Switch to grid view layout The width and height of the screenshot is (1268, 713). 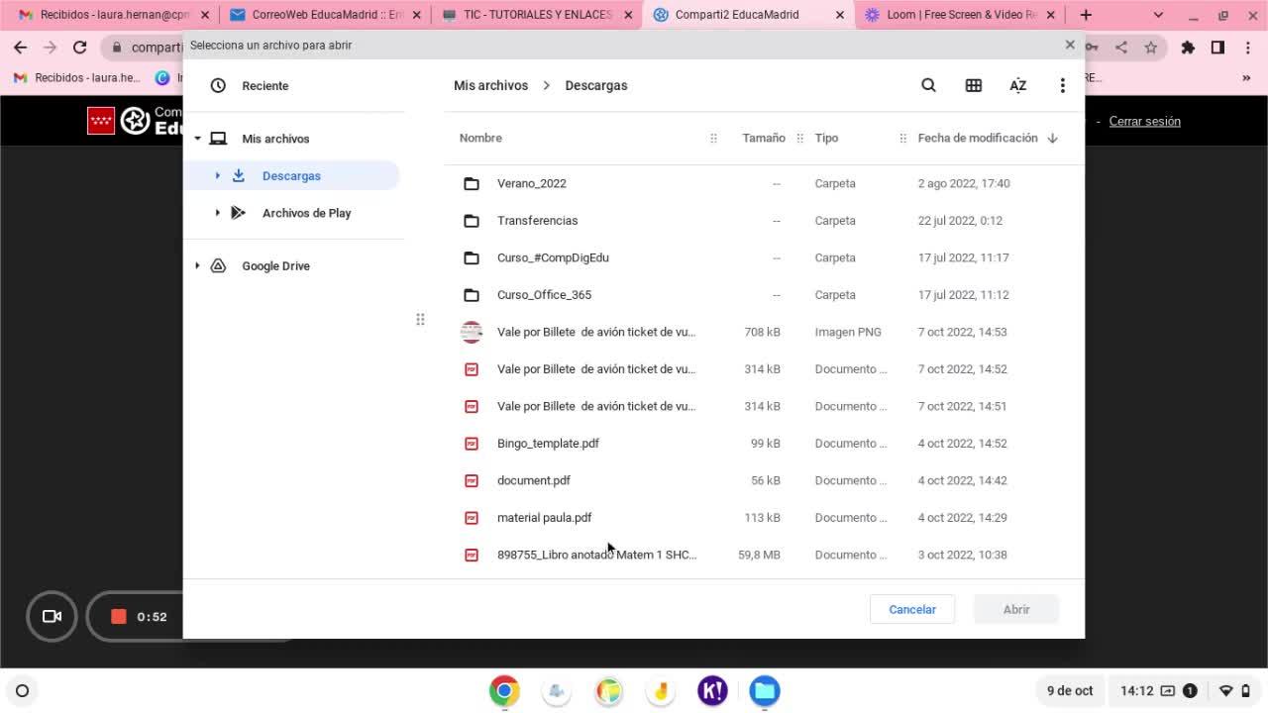pos(973,85)
